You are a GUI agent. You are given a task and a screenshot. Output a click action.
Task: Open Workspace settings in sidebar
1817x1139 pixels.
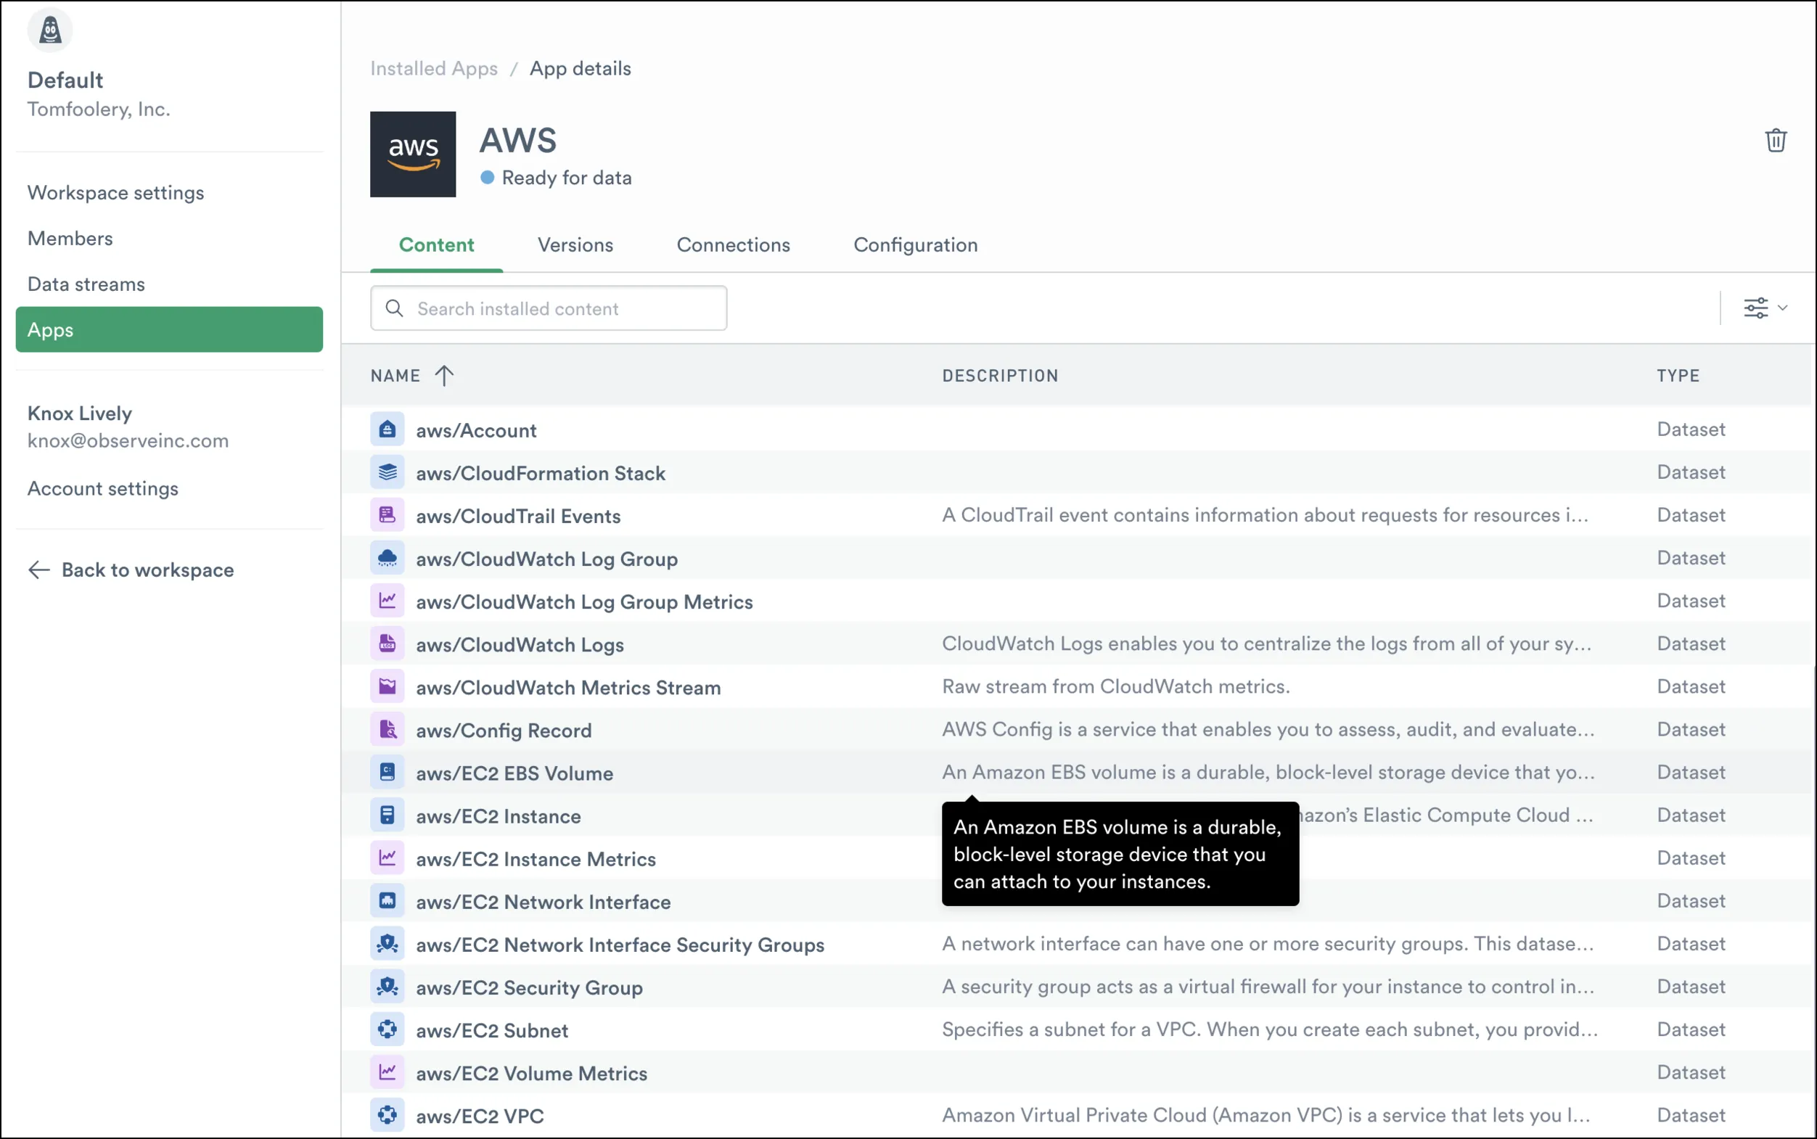click(116, 193)
